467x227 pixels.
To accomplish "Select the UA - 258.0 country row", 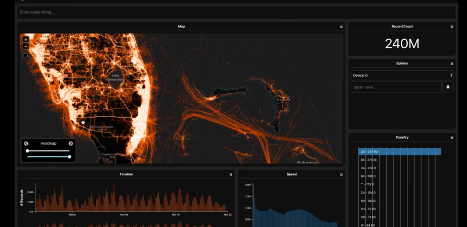I will (x=368, y=168).
